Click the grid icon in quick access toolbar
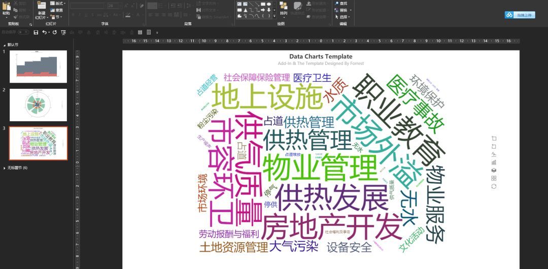The height and width of the screenshot is (269, 548). coord(140,32)
